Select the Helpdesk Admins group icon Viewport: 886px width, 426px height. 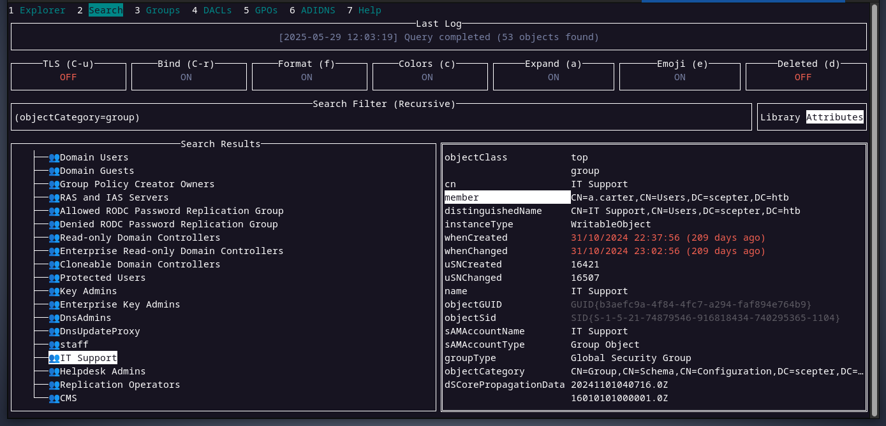[54, 371]
